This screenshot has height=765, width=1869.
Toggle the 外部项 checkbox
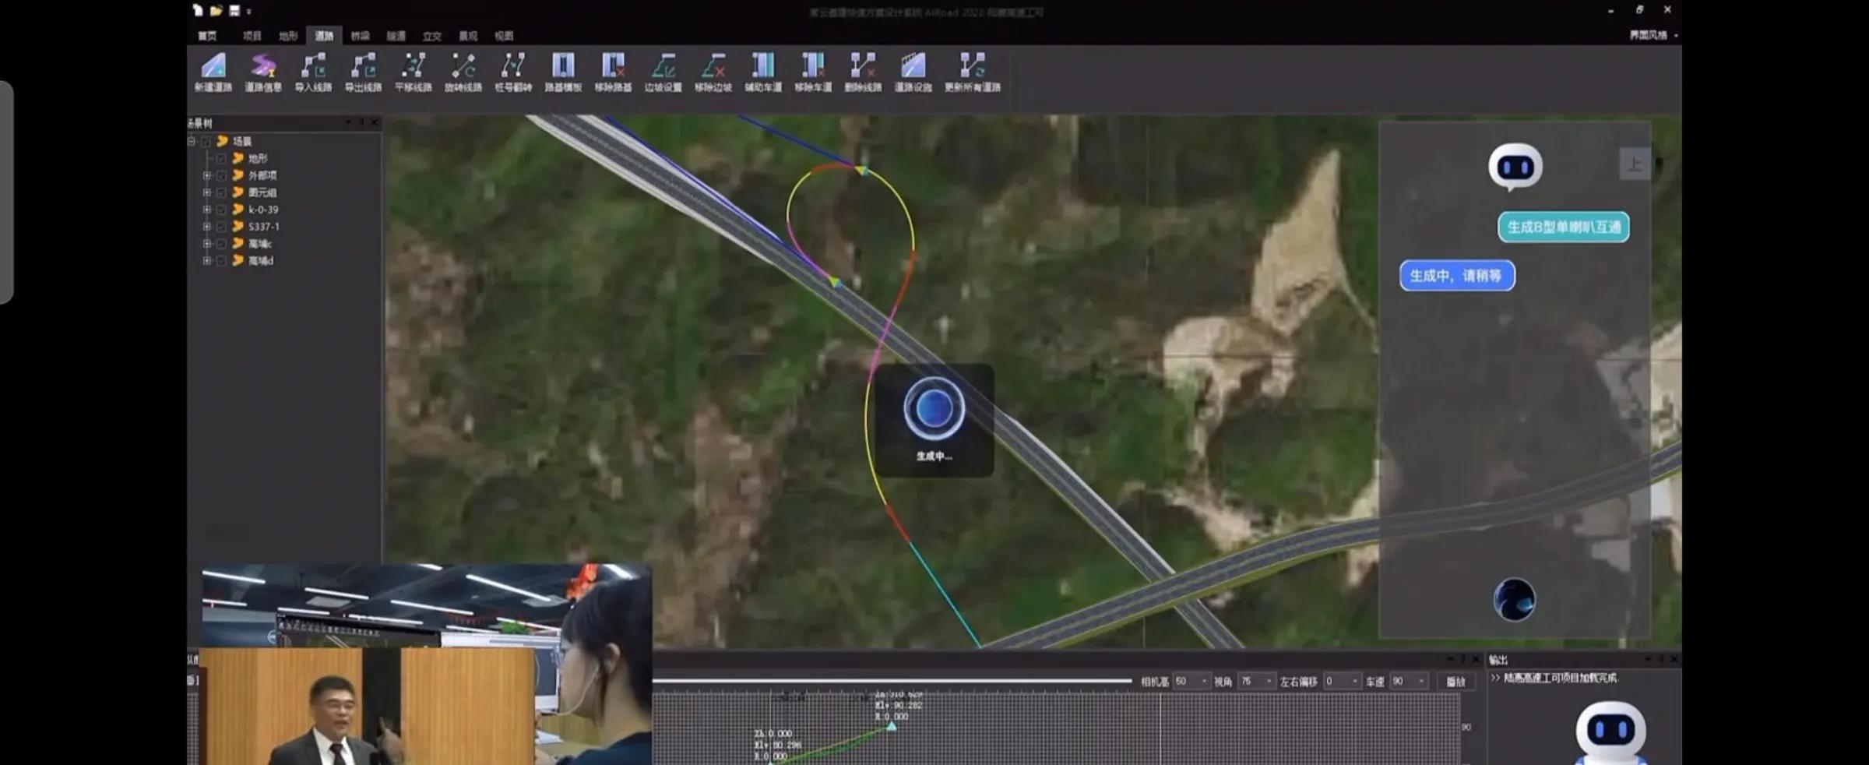pos(222,175)
